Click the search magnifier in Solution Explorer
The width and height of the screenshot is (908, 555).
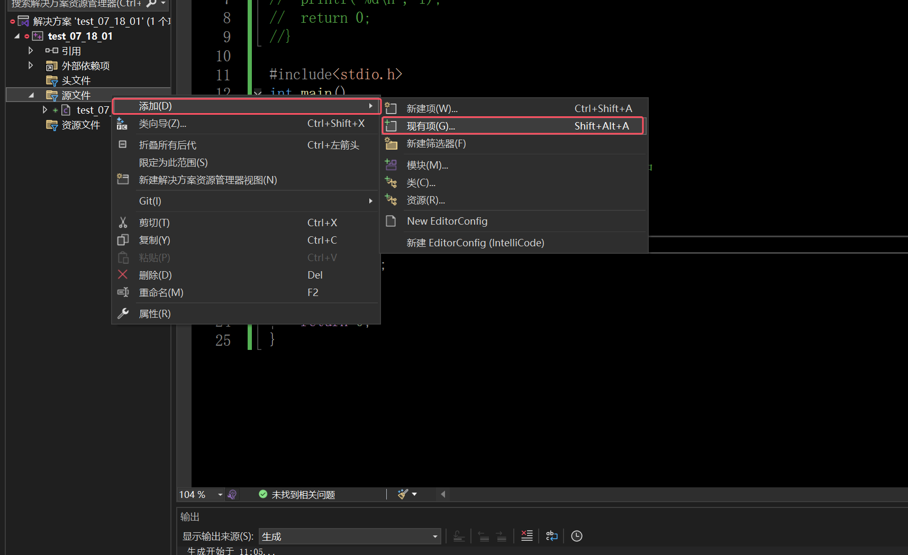coord(151,3)
